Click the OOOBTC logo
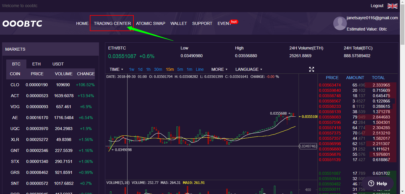 click(22, 24)
